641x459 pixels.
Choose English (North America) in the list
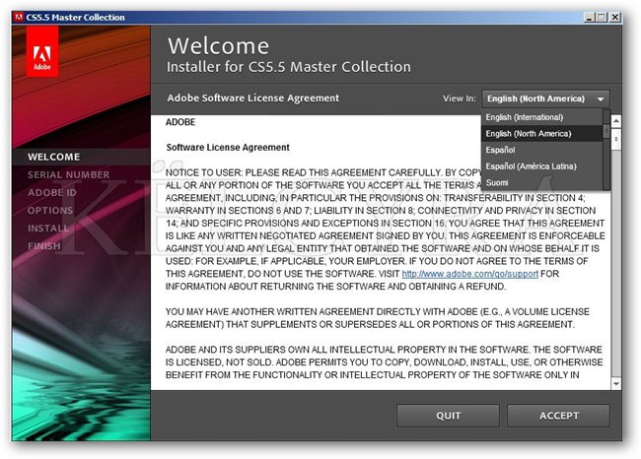(542, 134)
